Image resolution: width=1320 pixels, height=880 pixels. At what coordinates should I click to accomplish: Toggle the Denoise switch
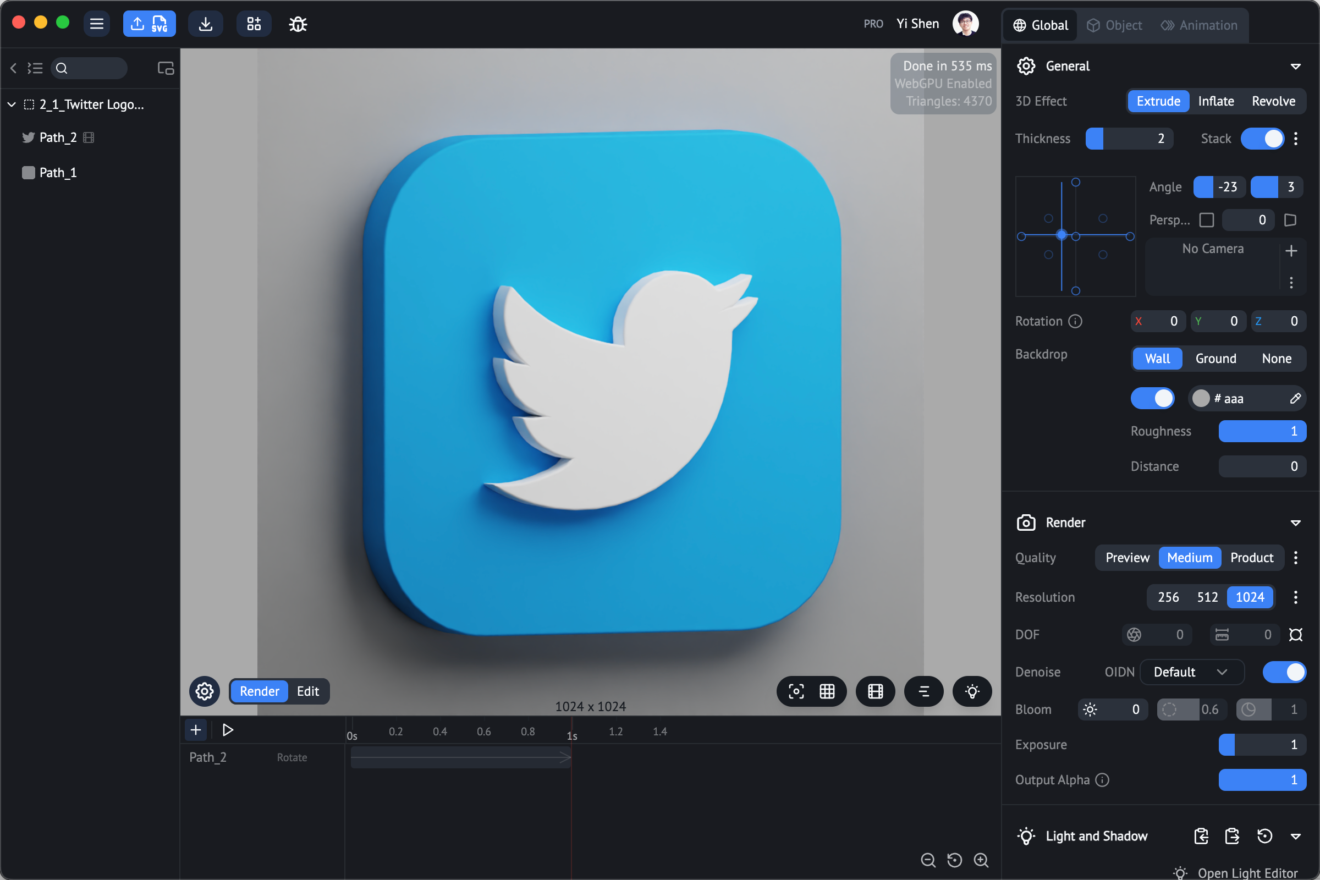click(1285, 672)
